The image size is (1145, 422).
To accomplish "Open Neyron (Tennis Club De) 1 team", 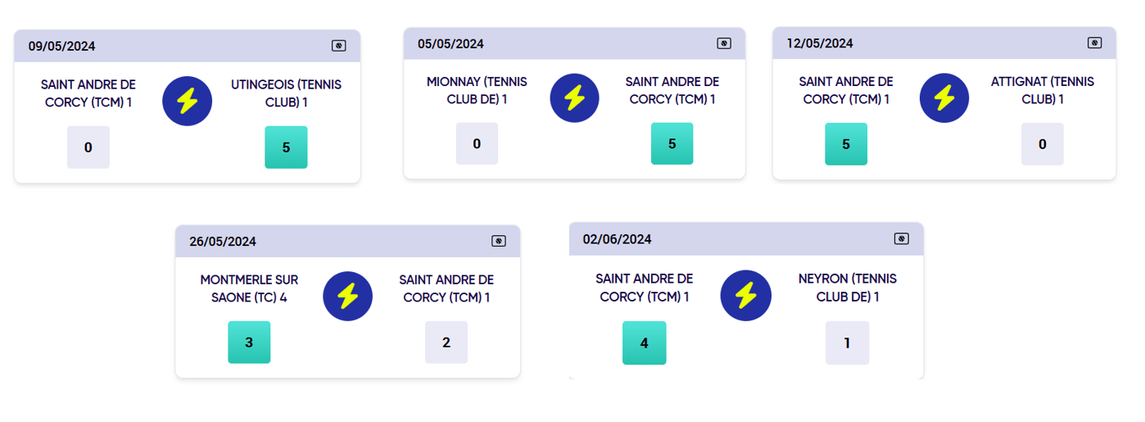I will coord(847,287).
